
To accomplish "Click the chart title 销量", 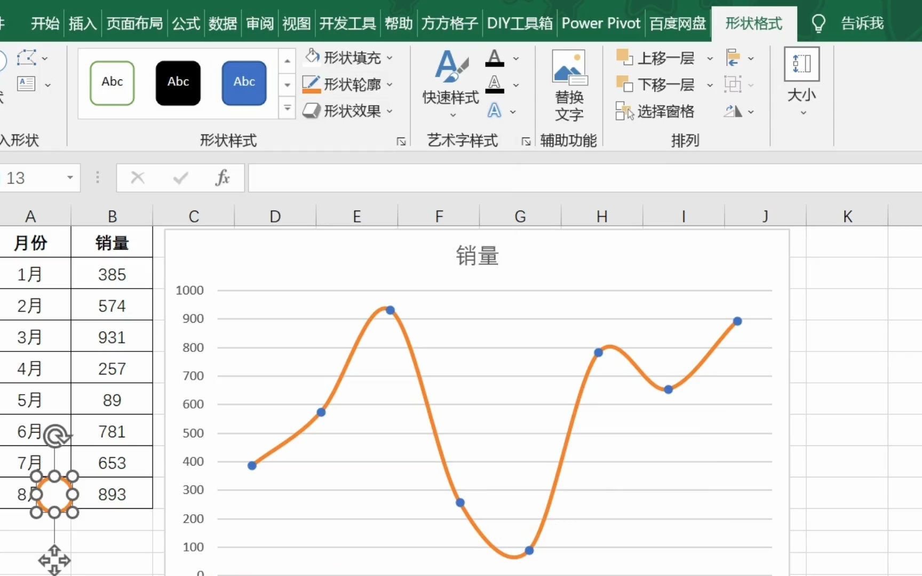I will 476,256.
